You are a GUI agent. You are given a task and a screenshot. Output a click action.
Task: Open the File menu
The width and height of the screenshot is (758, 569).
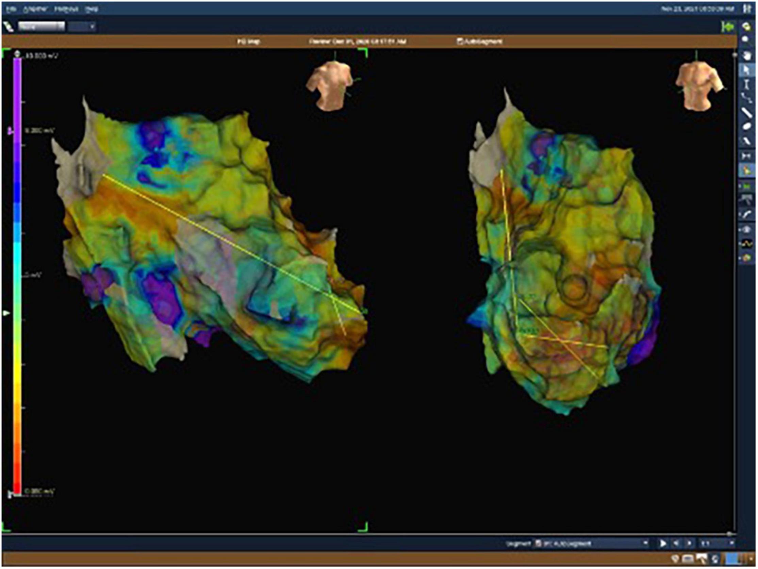(x=12, y=9)
